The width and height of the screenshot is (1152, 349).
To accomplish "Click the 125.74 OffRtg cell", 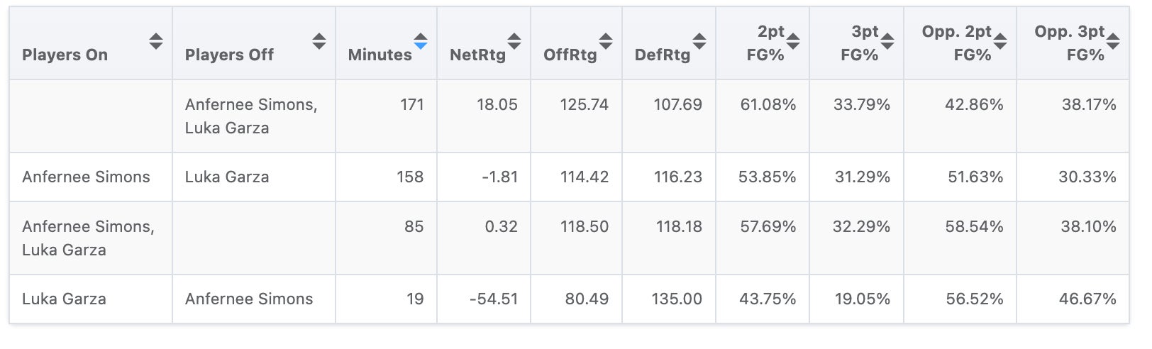I will click(584, 105).
